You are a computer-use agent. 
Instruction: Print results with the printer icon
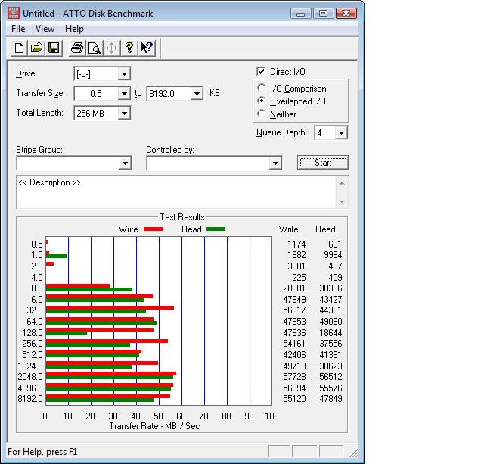point(77,48)
